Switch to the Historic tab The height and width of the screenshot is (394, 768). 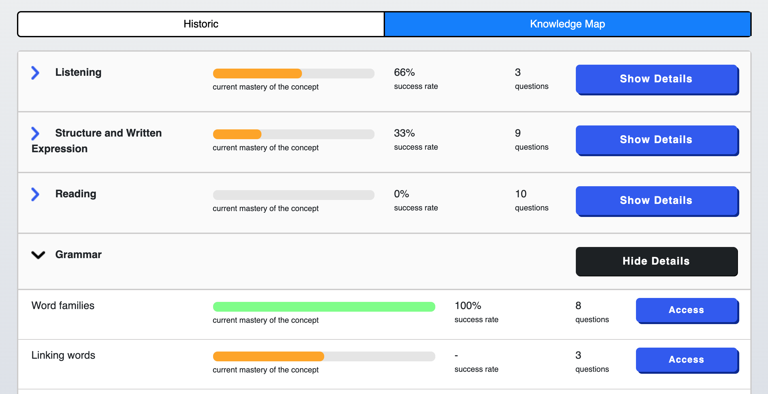coord(201,24)
